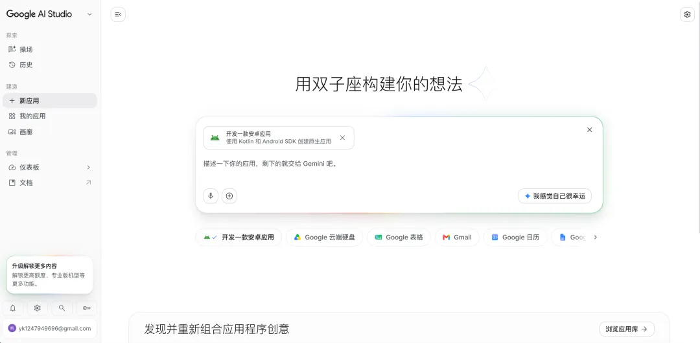Open API key icon in sidebar
Image resolution: width=700 pixels, height=343 pixels.
click(87, 308)
